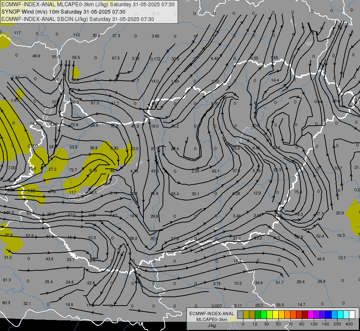Click the legend tick label 250

(x=337, y=324)
